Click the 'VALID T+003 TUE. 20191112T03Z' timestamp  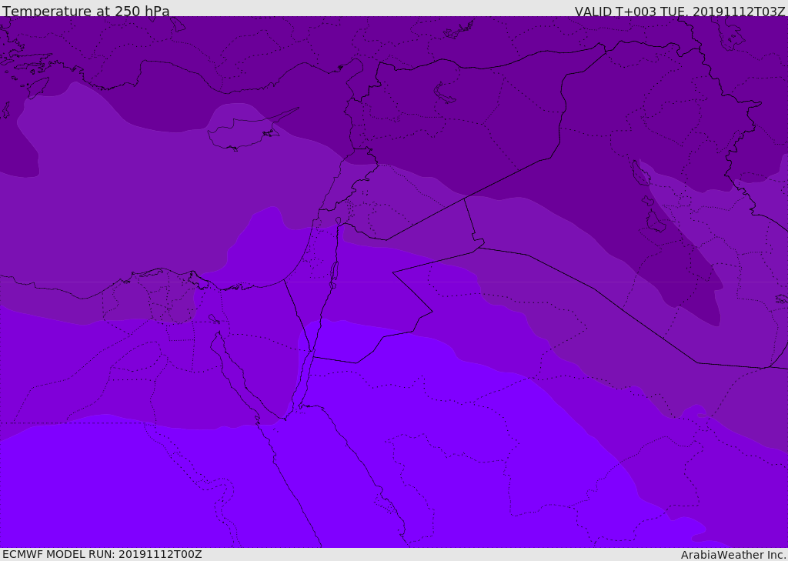pos(680,11)
